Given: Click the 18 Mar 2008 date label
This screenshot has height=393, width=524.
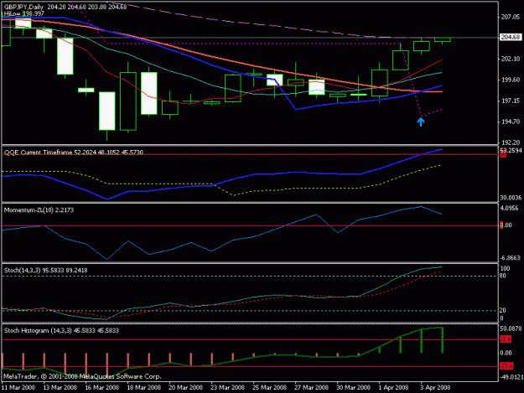Looking at the screenshot, I should (144, 387).
